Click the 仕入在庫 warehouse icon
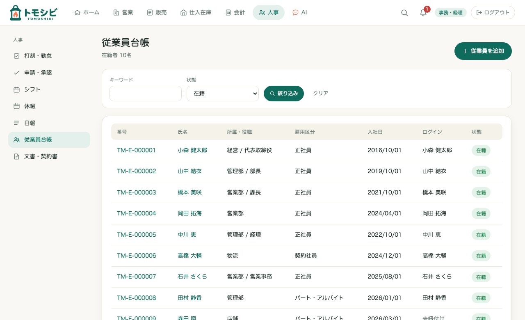Image resolution: width=525 pixels, height=320 pixels. point(183,13)
